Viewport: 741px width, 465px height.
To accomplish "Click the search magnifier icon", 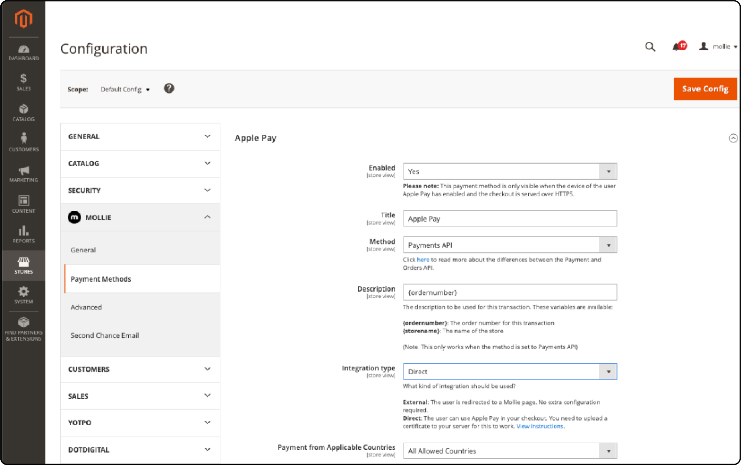I will coord(650,47).
